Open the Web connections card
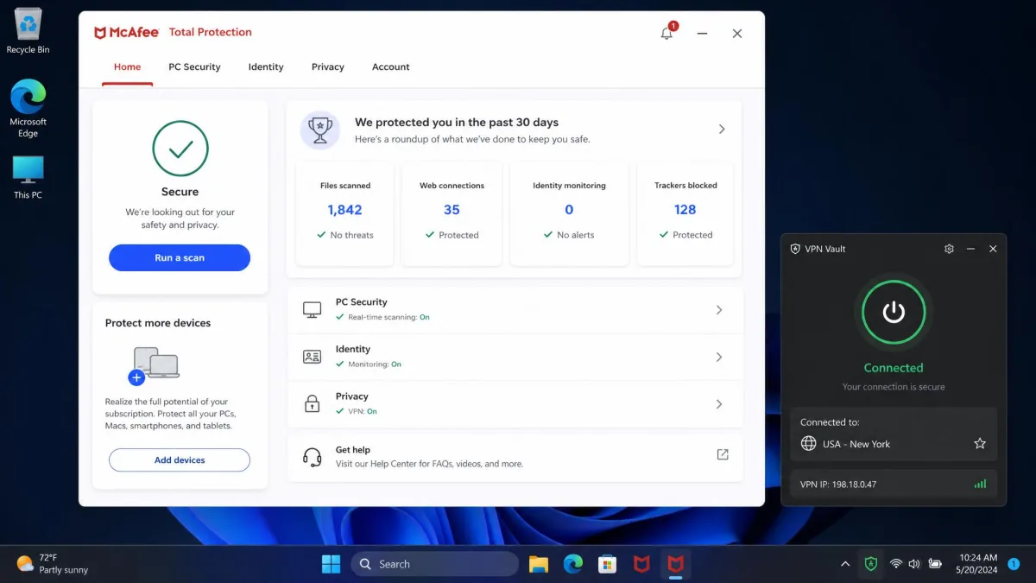This screenshot has height=583, width=1036. (x=452, y=213)
